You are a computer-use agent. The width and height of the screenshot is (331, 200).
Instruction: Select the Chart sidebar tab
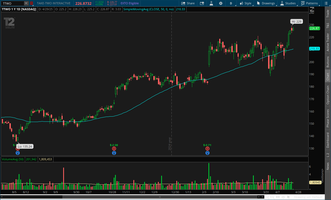click(328, 77)
